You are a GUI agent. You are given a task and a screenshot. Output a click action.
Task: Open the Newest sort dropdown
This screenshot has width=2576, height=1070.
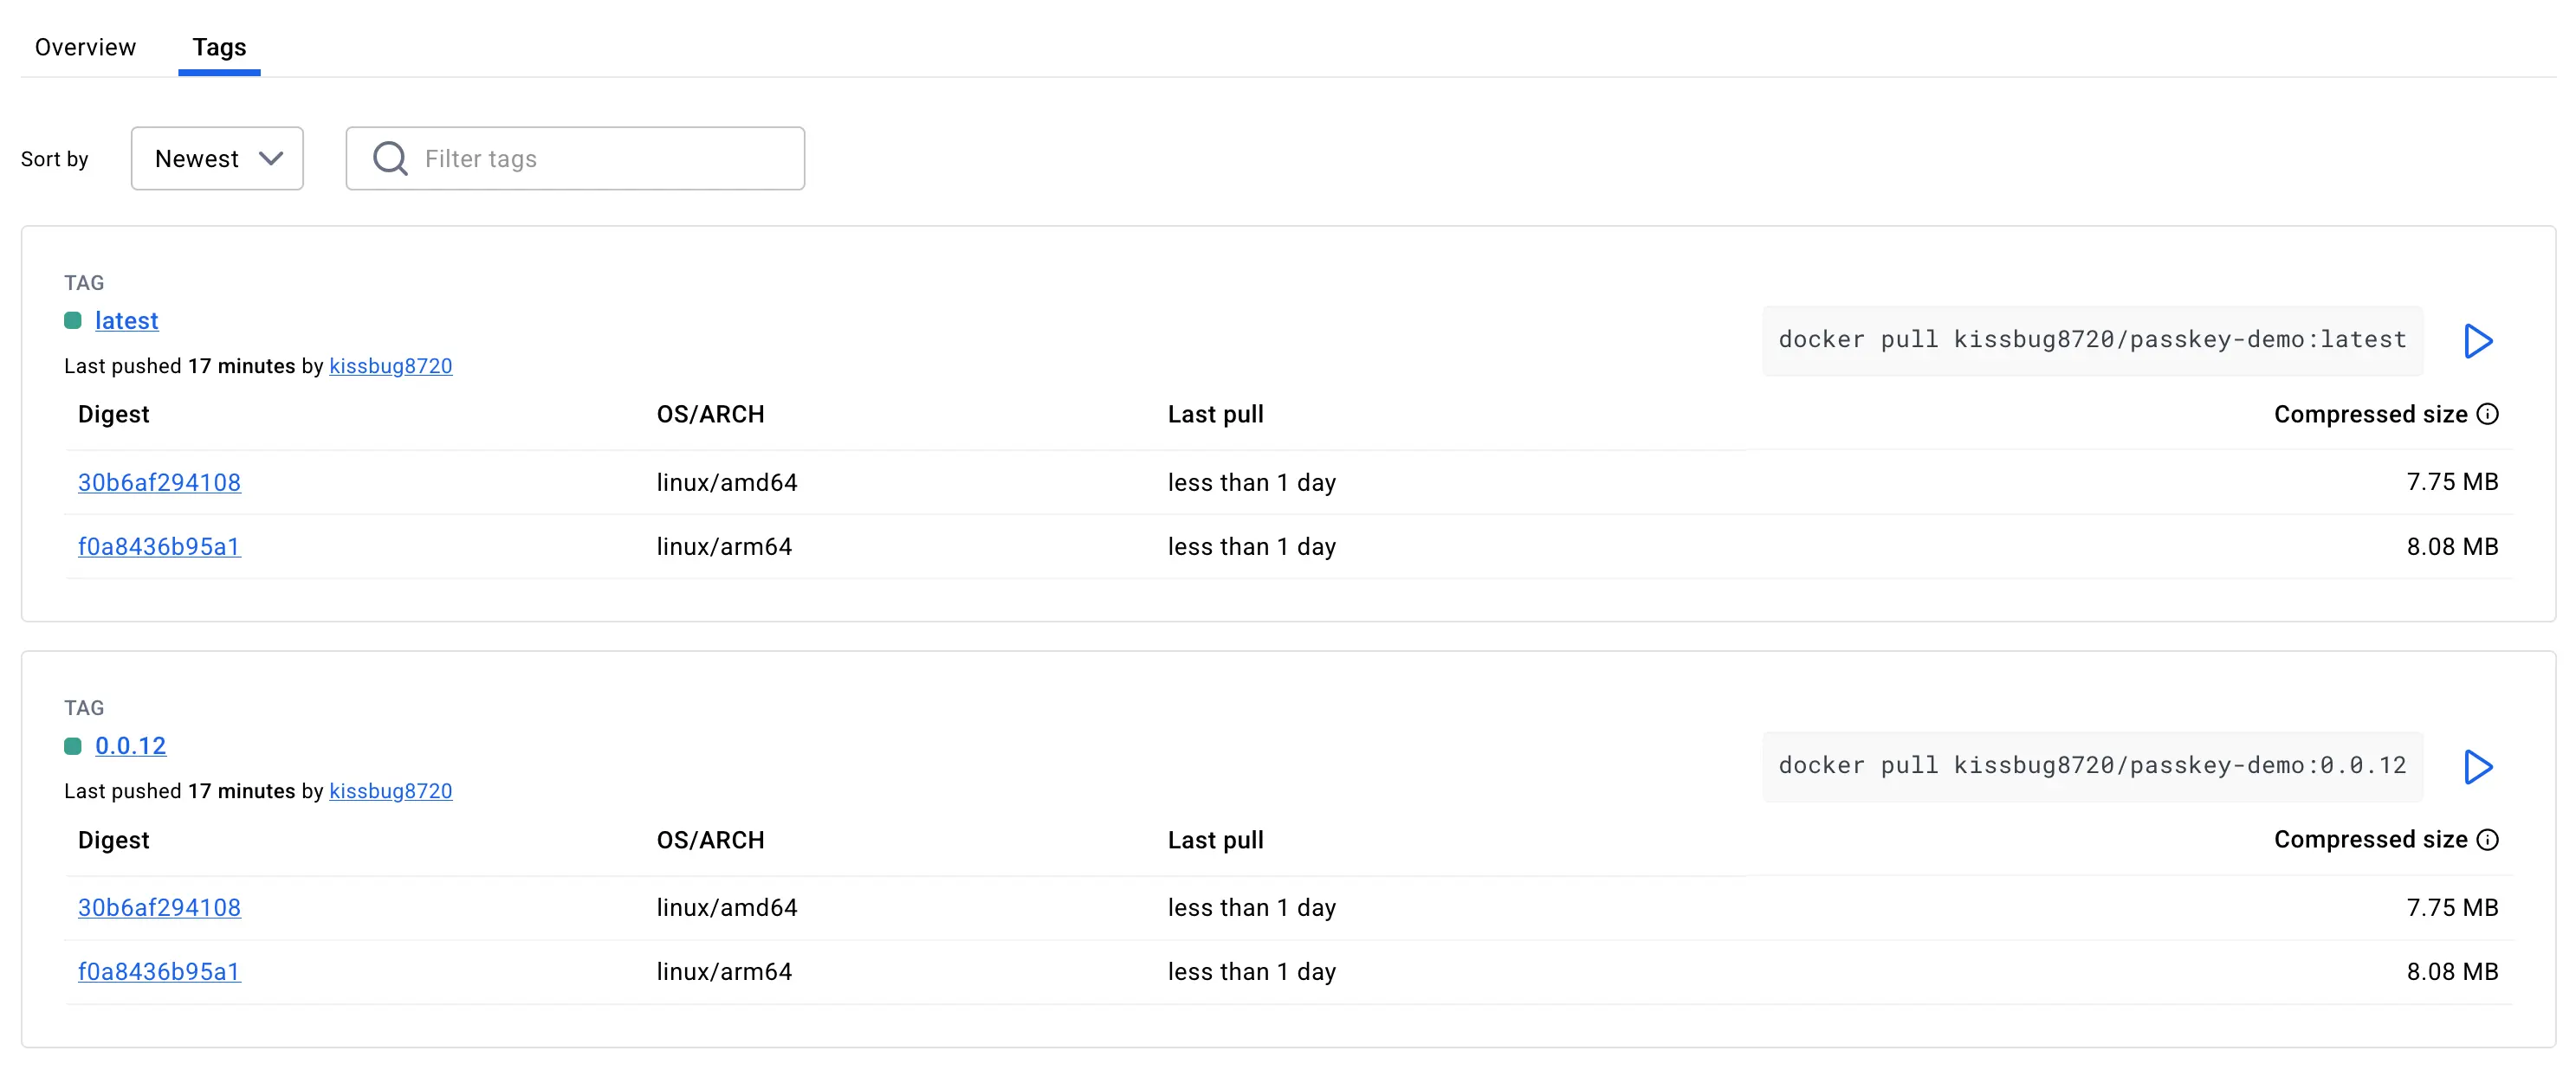click(217, 158)
